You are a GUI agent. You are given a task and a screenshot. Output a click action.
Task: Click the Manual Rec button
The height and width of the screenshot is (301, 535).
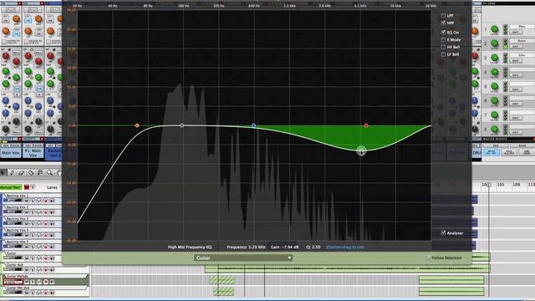(10, 187)
